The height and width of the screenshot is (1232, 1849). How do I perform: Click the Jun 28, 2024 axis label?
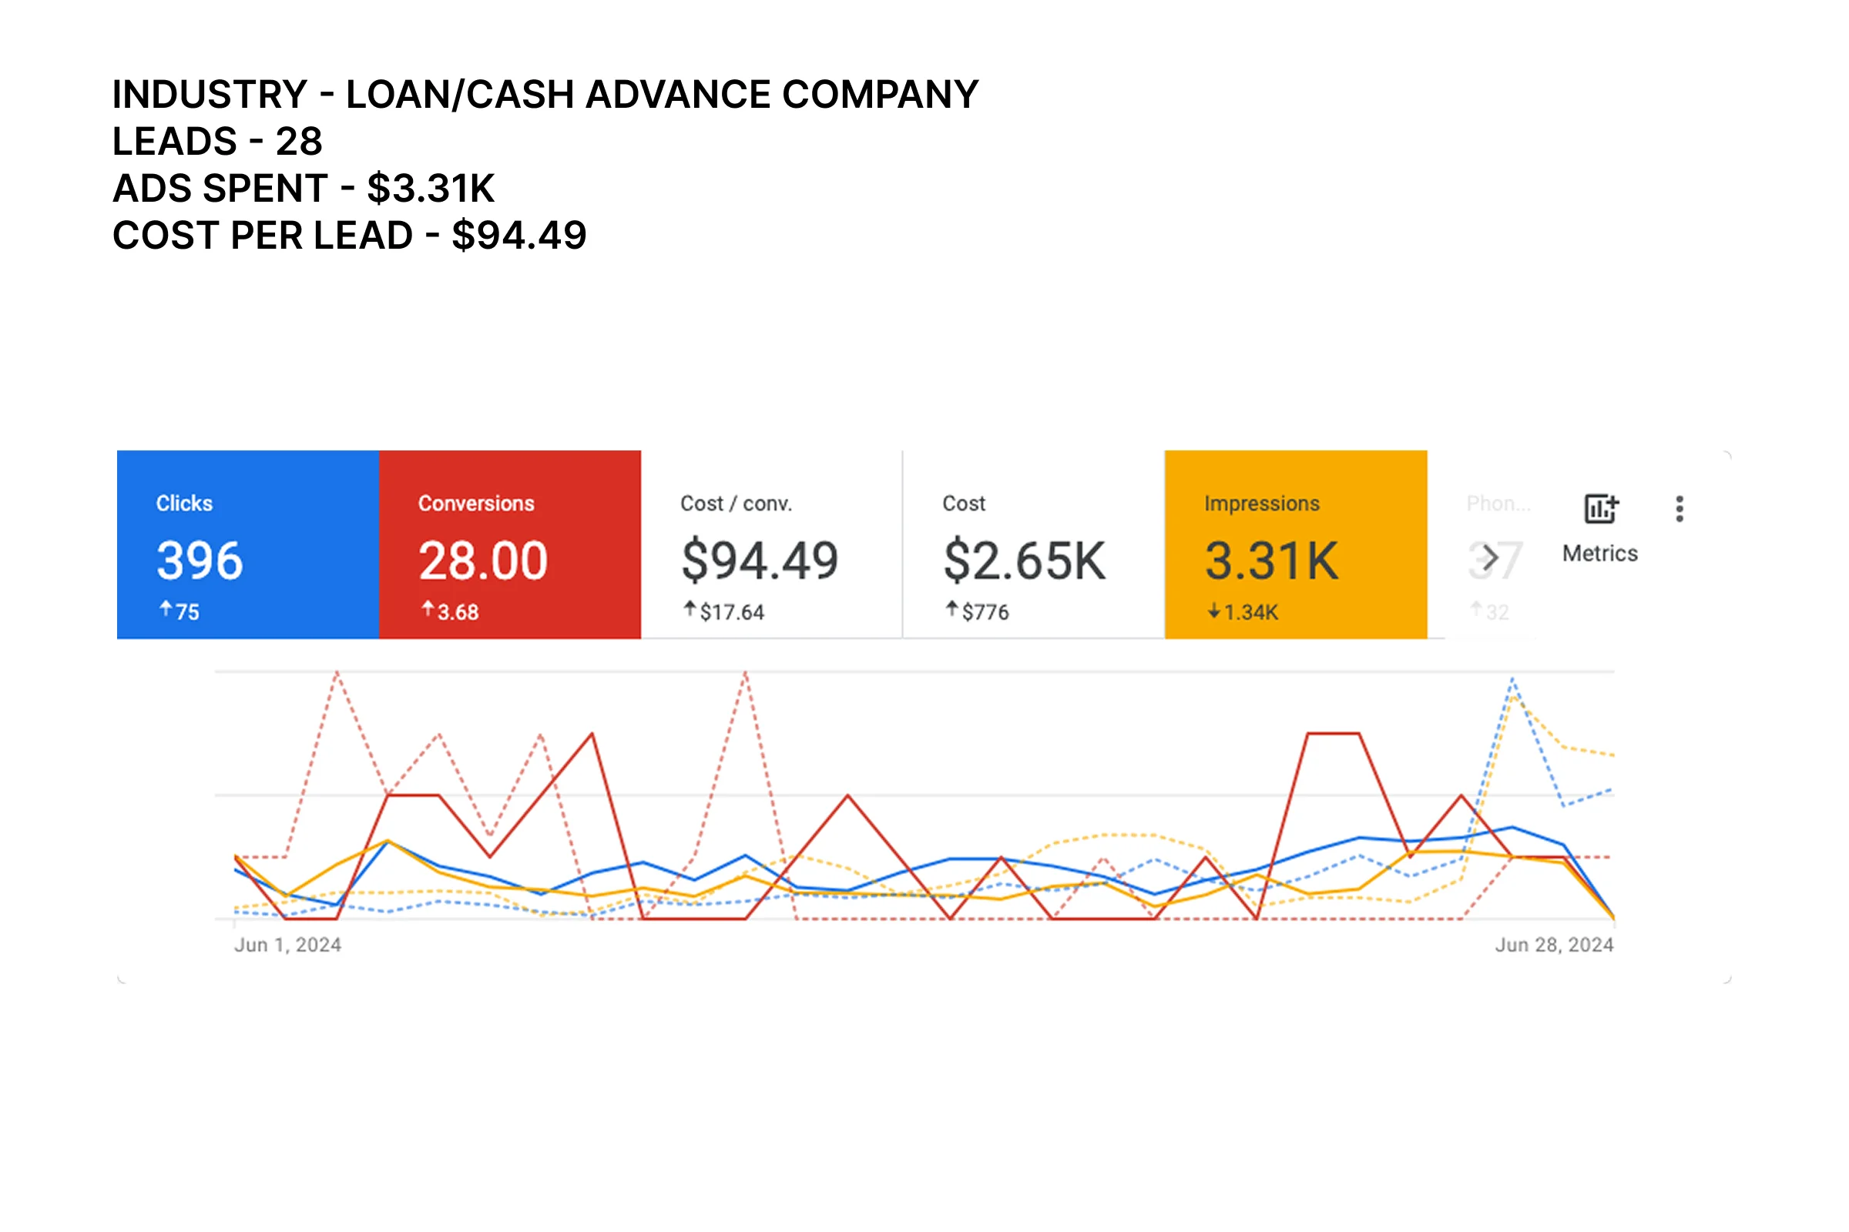(x=1553, y=945)
